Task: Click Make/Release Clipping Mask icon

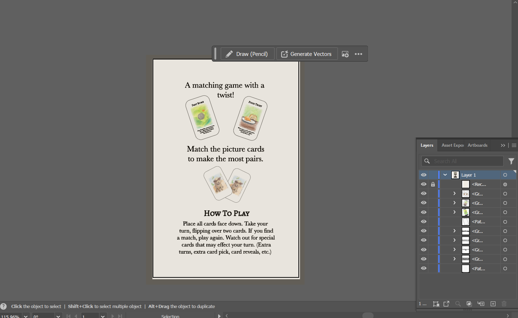Action: (469, 304)
